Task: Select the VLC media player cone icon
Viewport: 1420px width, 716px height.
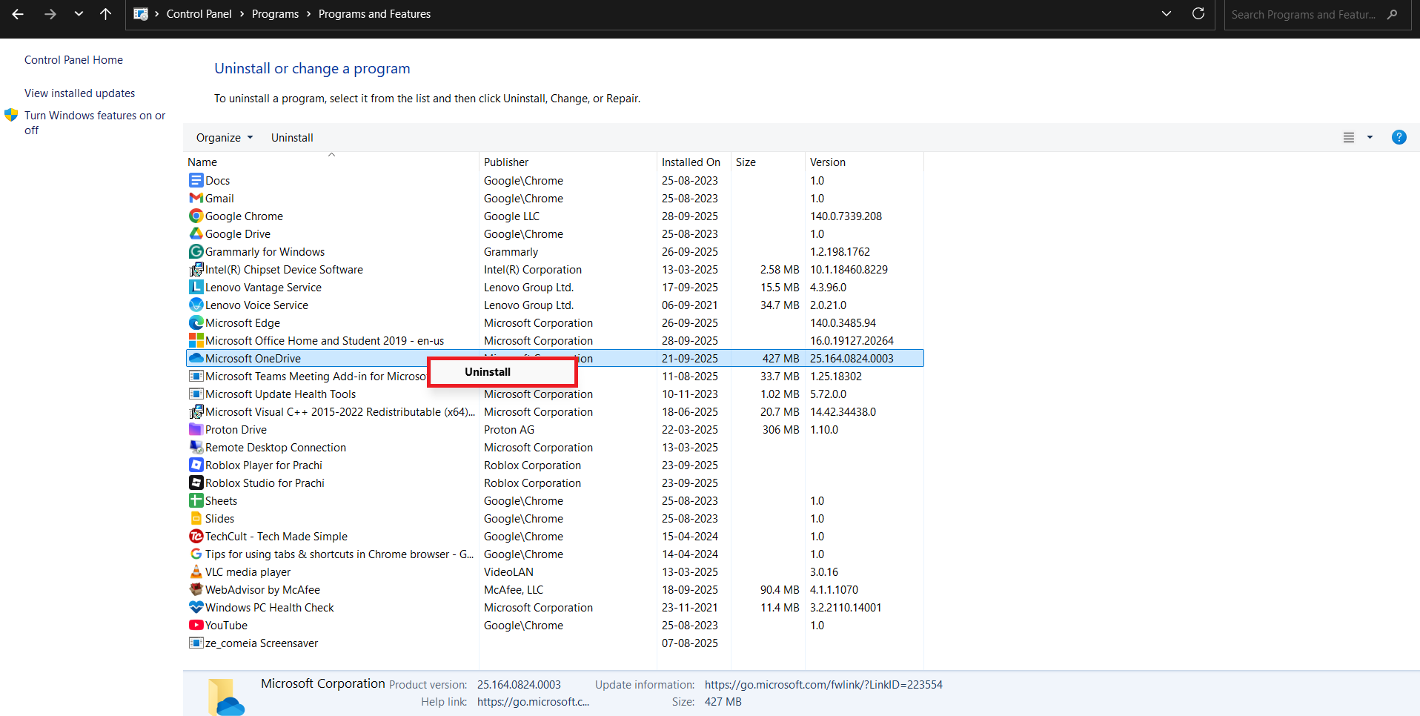Action: pyautogui.click(x=196, y=571)
